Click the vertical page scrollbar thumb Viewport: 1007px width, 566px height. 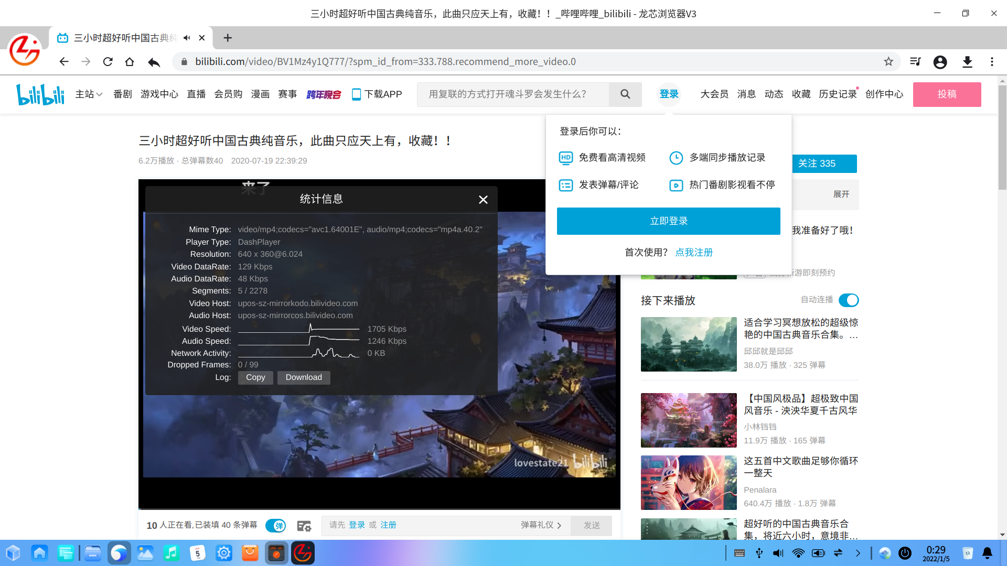[x=1002, y=136]
